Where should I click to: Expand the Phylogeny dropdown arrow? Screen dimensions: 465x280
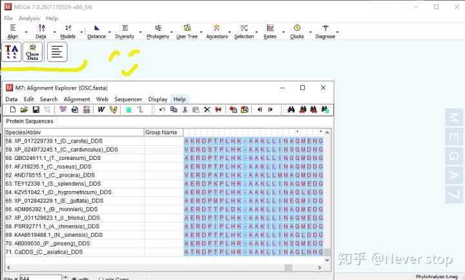(171, 32)
